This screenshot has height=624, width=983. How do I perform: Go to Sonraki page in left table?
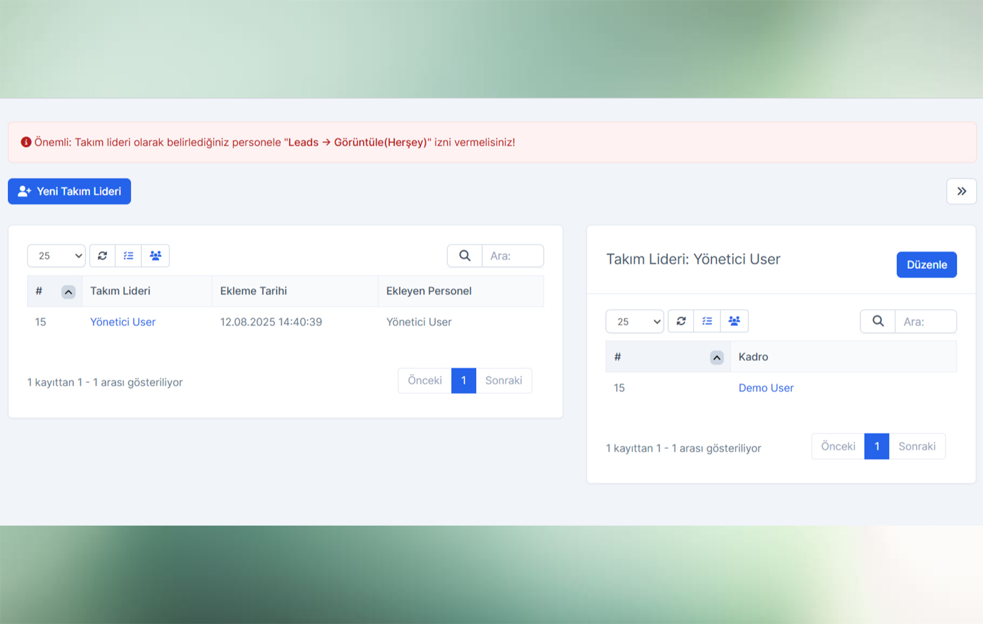tap(503, 381)
